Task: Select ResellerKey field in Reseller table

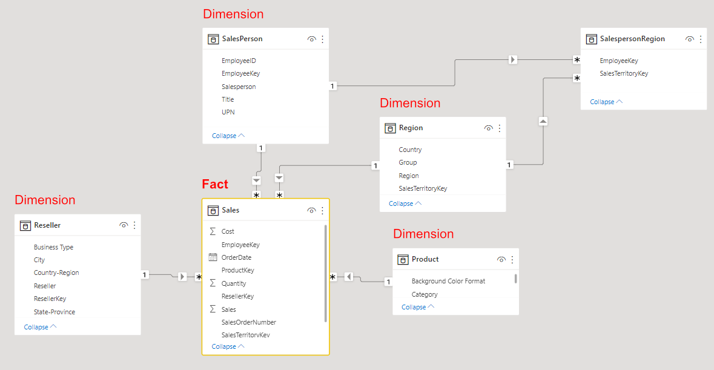Action: pyautogui.click(x=50, y=299)
